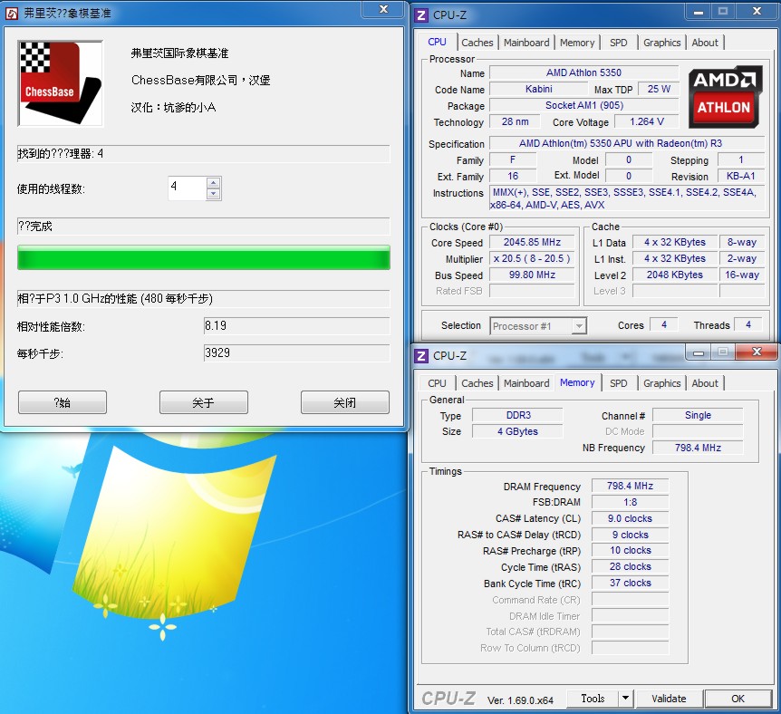Select CPU tab in top CPU-Z window
781x714 pixels.
coord(437,42)
